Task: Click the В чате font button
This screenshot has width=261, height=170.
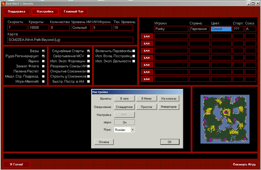Action: click(124, 99)
